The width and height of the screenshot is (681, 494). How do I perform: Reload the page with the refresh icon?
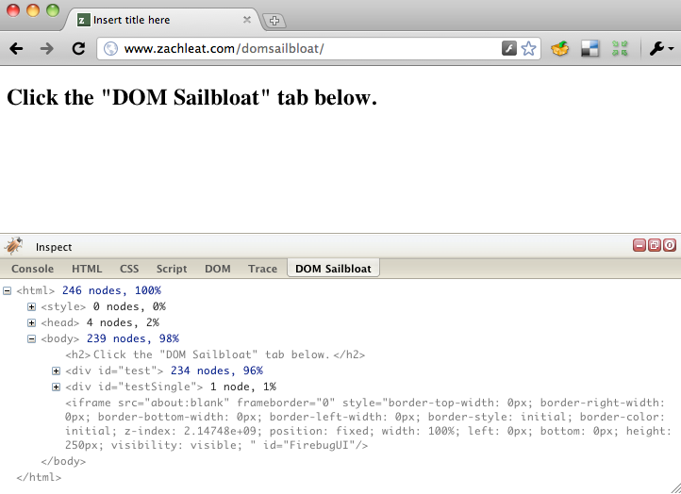pos(78,48)
